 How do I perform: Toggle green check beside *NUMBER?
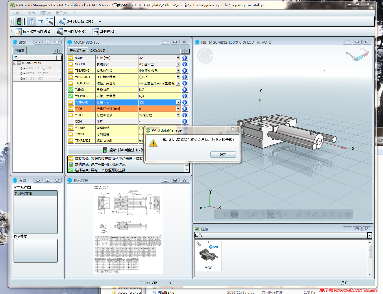(71, 96)
